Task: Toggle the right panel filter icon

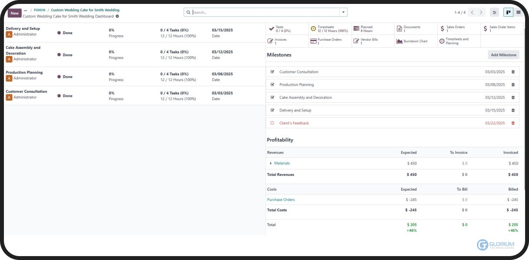Action: pos(494,13)
